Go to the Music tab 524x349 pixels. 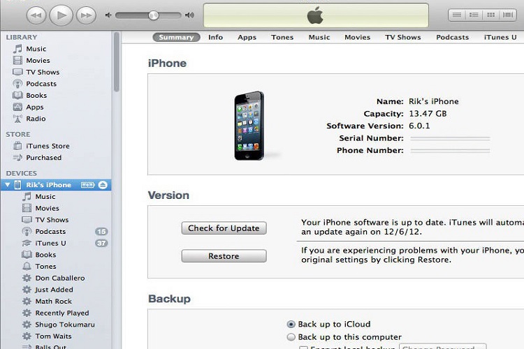[x=319, y=37]
